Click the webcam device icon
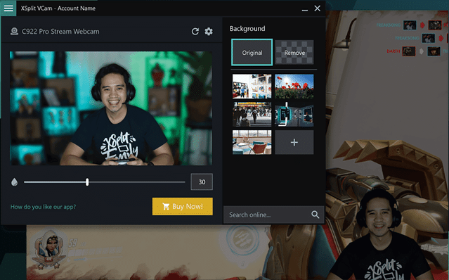Image resolution: width=449 pixels, height=280 pixels. point(14,31)
